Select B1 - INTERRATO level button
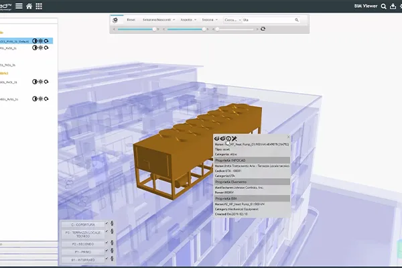The height and width of the screenshot is (268, 402). point(83,260)
